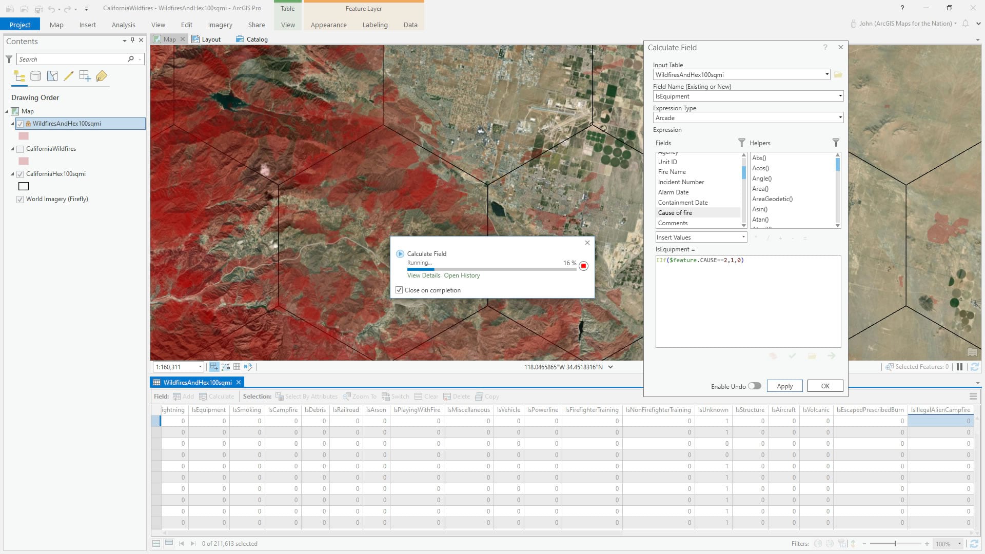Click the Contents filter funnel icon

(9, 59)
